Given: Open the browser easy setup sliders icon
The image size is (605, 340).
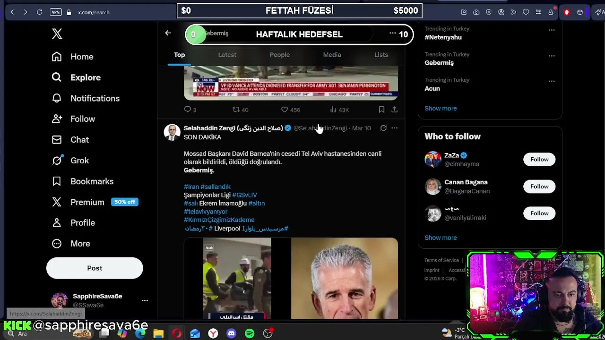Looking at the screenshot, I should click(538, 12).
